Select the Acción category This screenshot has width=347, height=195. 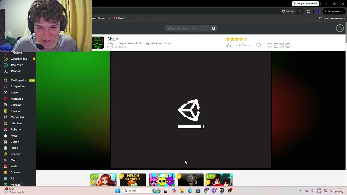coord(15,93)
